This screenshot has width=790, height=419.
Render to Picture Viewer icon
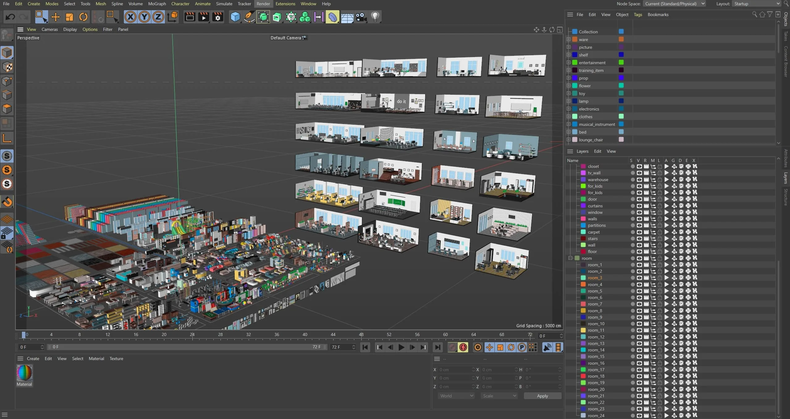click(204, 17)
